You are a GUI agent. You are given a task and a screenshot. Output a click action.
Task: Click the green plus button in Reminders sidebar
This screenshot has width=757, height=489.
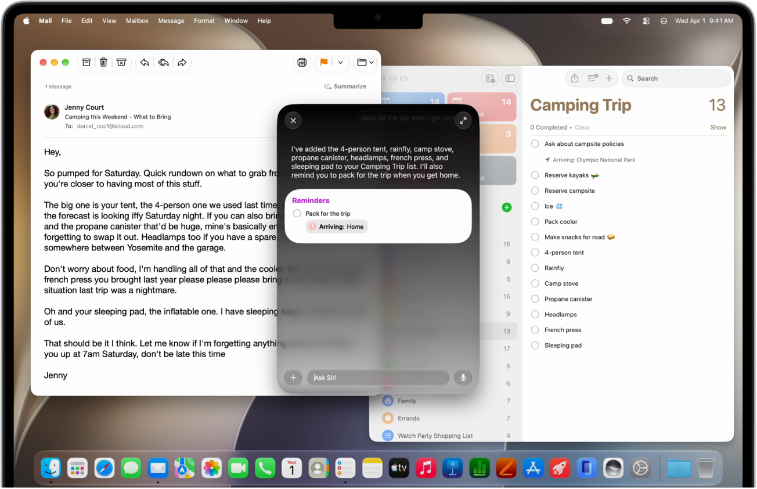tap(507, 207)
